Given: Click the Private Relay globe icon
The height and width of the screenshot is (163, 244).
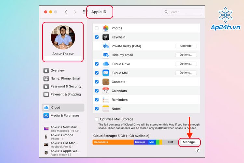Looking at the screenshot, I should point(106,46).
